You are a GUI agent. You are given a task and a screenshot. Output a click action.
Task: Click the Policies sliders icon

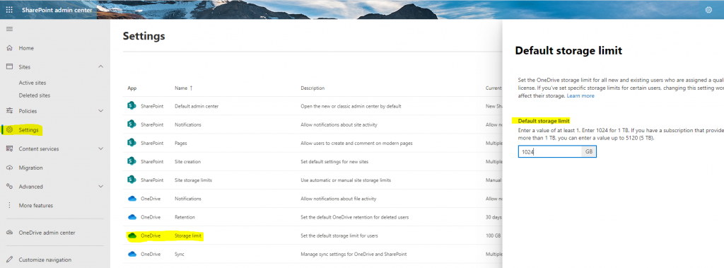pos(9,111)
